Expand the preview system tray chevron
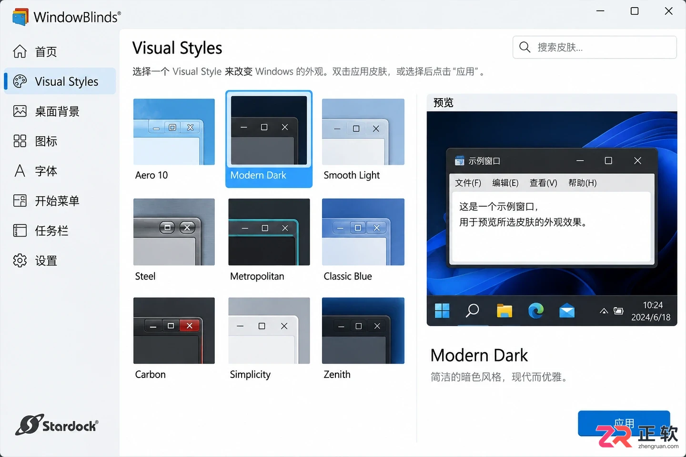 tap(604, 311)
